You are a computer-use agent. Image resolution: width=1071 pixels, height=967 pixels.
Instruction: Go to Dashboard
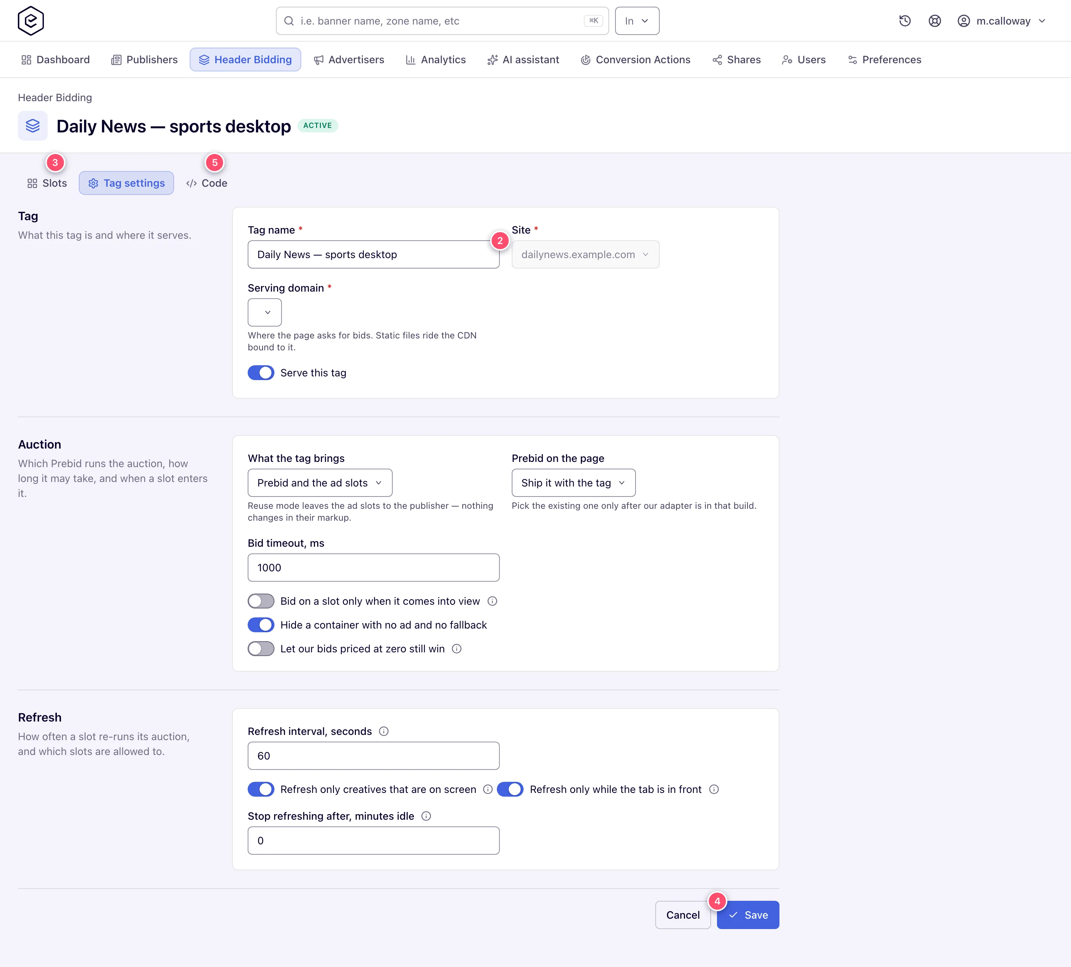(55, 60)
